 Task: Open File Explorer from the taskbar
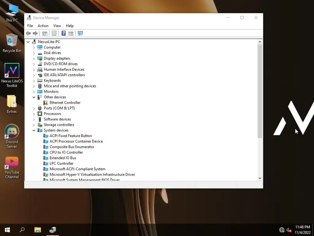tap(37, 230)
